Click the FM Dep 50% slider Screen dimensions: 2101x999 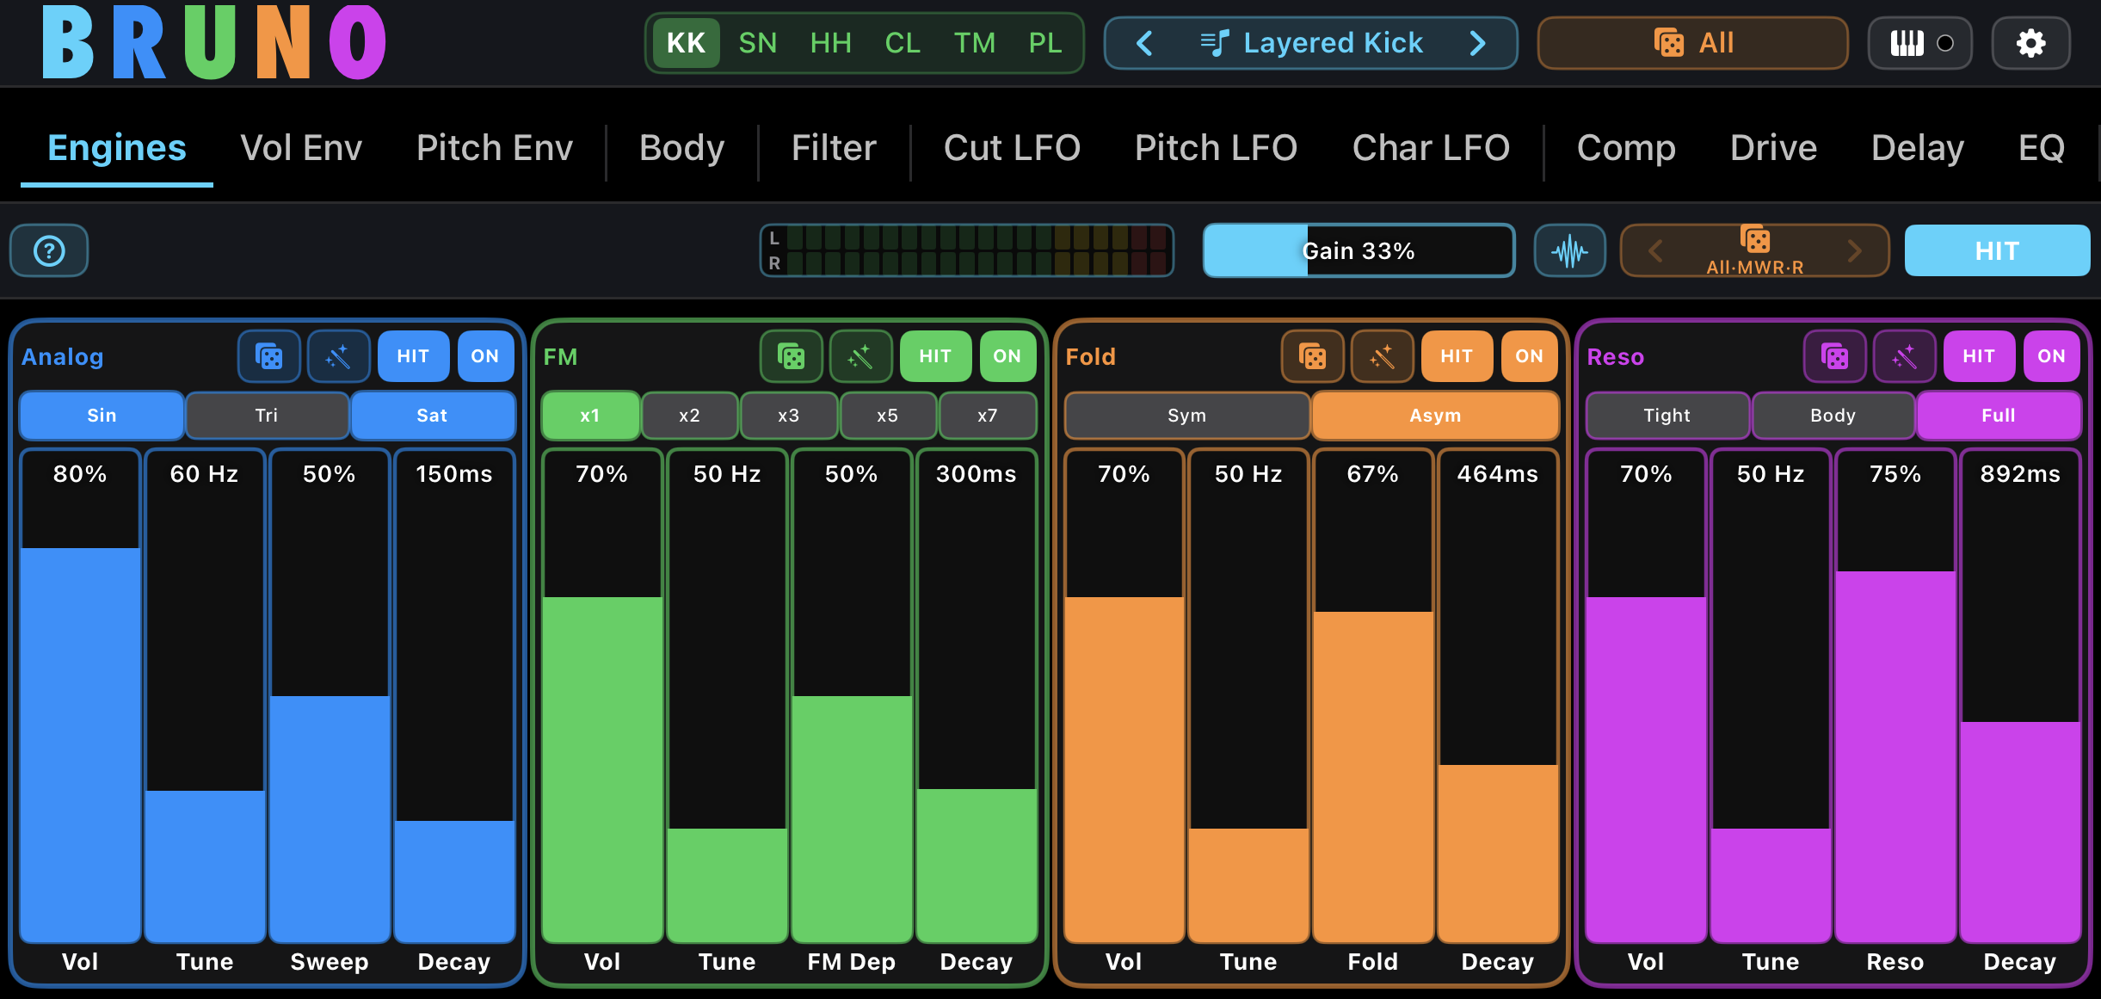pyautogui.click(x=852, y=695)
